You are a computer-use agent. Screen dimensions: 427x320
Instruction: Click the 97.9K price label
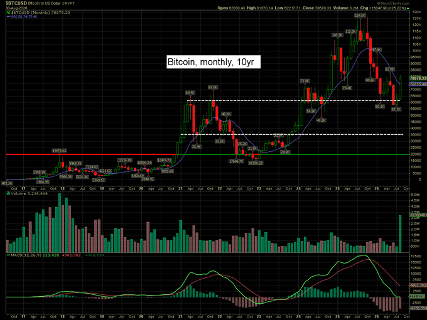tap(377, 50)
